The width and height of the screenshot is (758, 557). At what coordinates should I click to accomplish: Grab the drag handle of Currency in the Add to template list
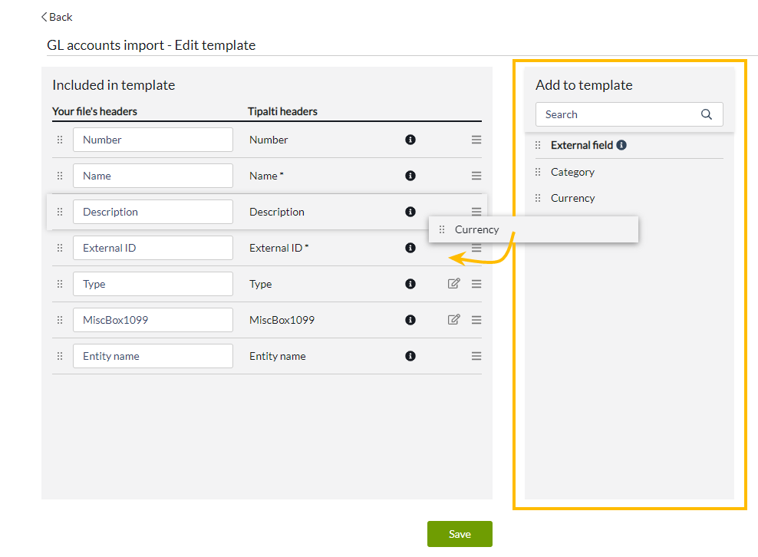click(538, 198)
